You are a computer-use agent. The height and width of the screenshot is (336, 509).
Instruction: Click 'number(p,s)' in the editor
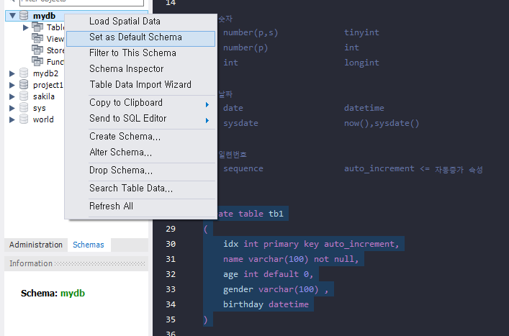251,33
